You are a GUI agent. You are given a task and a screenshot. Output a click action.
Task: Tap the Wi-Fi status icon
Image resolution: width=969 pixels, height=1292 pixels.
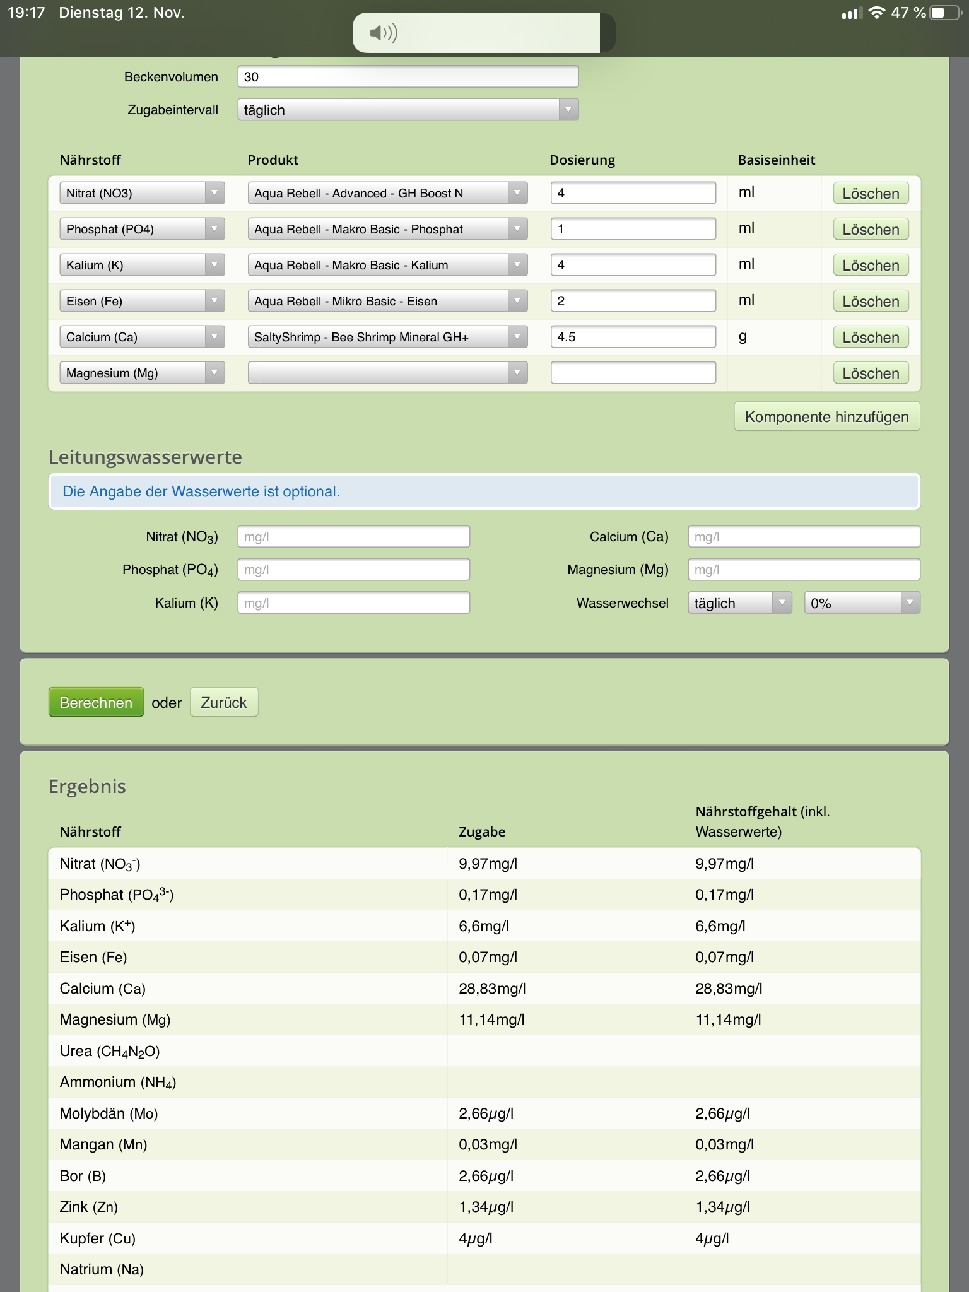coord(876,13)
